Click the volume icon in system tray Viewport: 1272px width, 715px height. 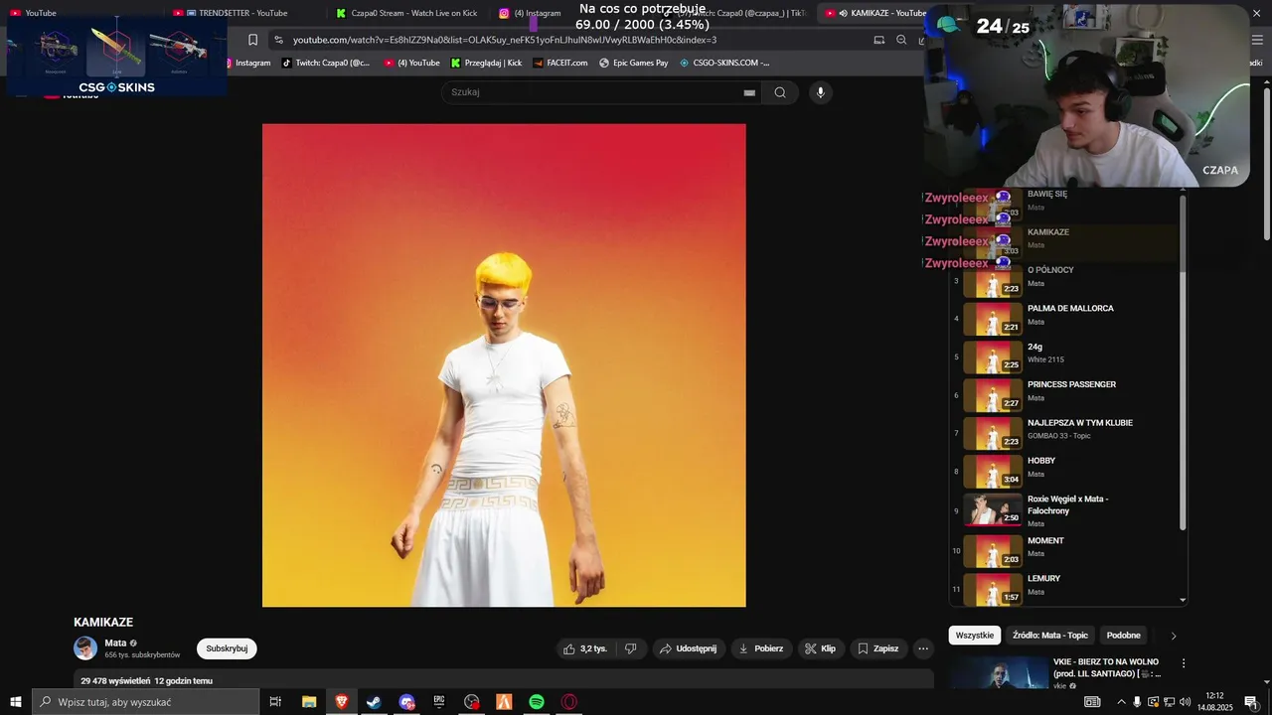pyautogui.click(x=1185, y=702)
